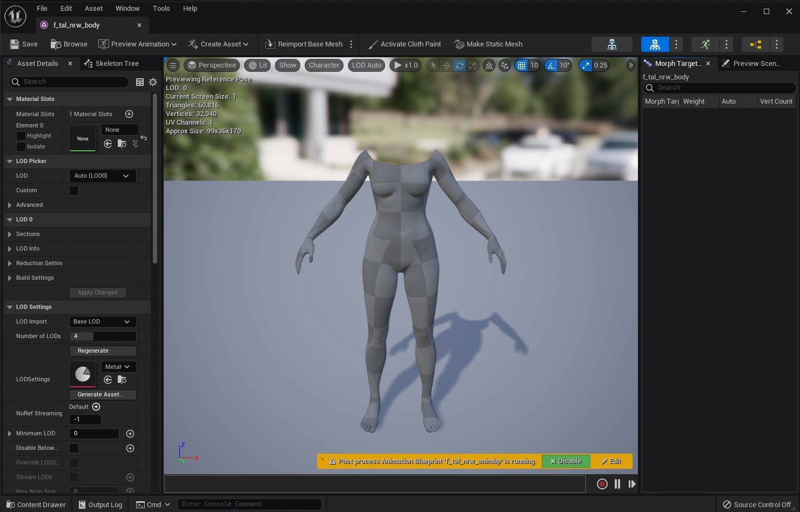The image size is (800, 512).
Task: Click the Save toolbar icon
Action: click(x=15, y=44)
